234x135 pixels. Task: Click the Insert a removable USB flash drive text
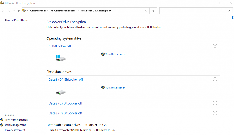coord(82,130)
